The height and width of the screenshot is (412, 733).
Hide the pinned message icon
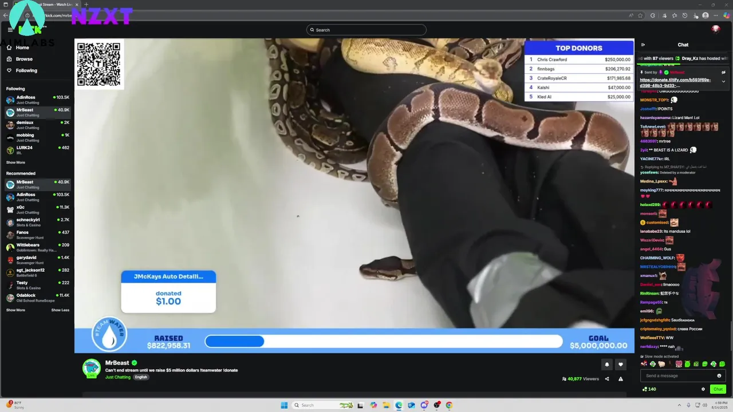(x=724, y=72)
